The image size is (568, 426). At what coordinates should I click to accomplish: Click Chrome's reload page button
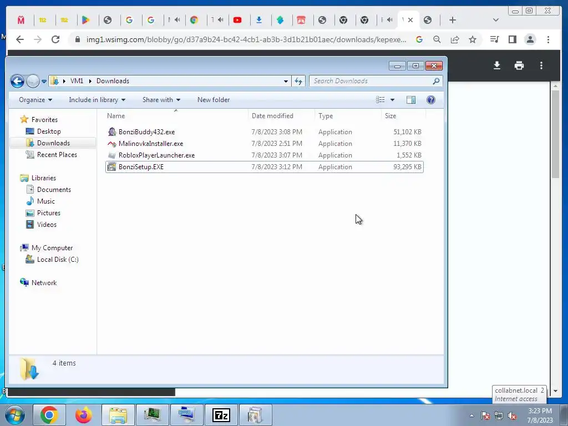coord(55,39)
